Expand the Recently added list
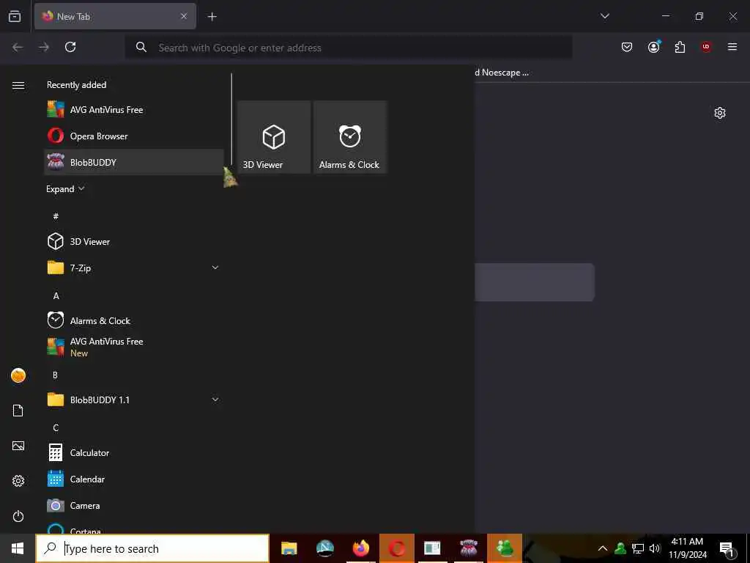This screenshot has height=563, width=750. pyautogui.click(x=65, y=188)
